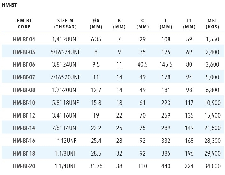Click the HM-BT-20 row code

(24, 166)
